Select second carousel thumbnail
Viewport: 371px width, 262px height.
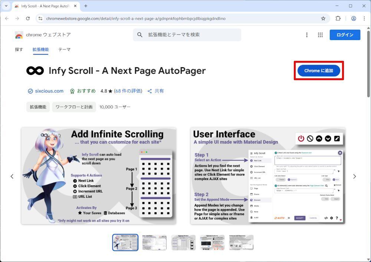point(154,242)
